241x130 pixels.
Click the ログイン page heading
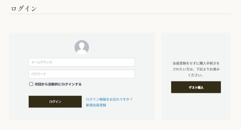pos(24,8)
